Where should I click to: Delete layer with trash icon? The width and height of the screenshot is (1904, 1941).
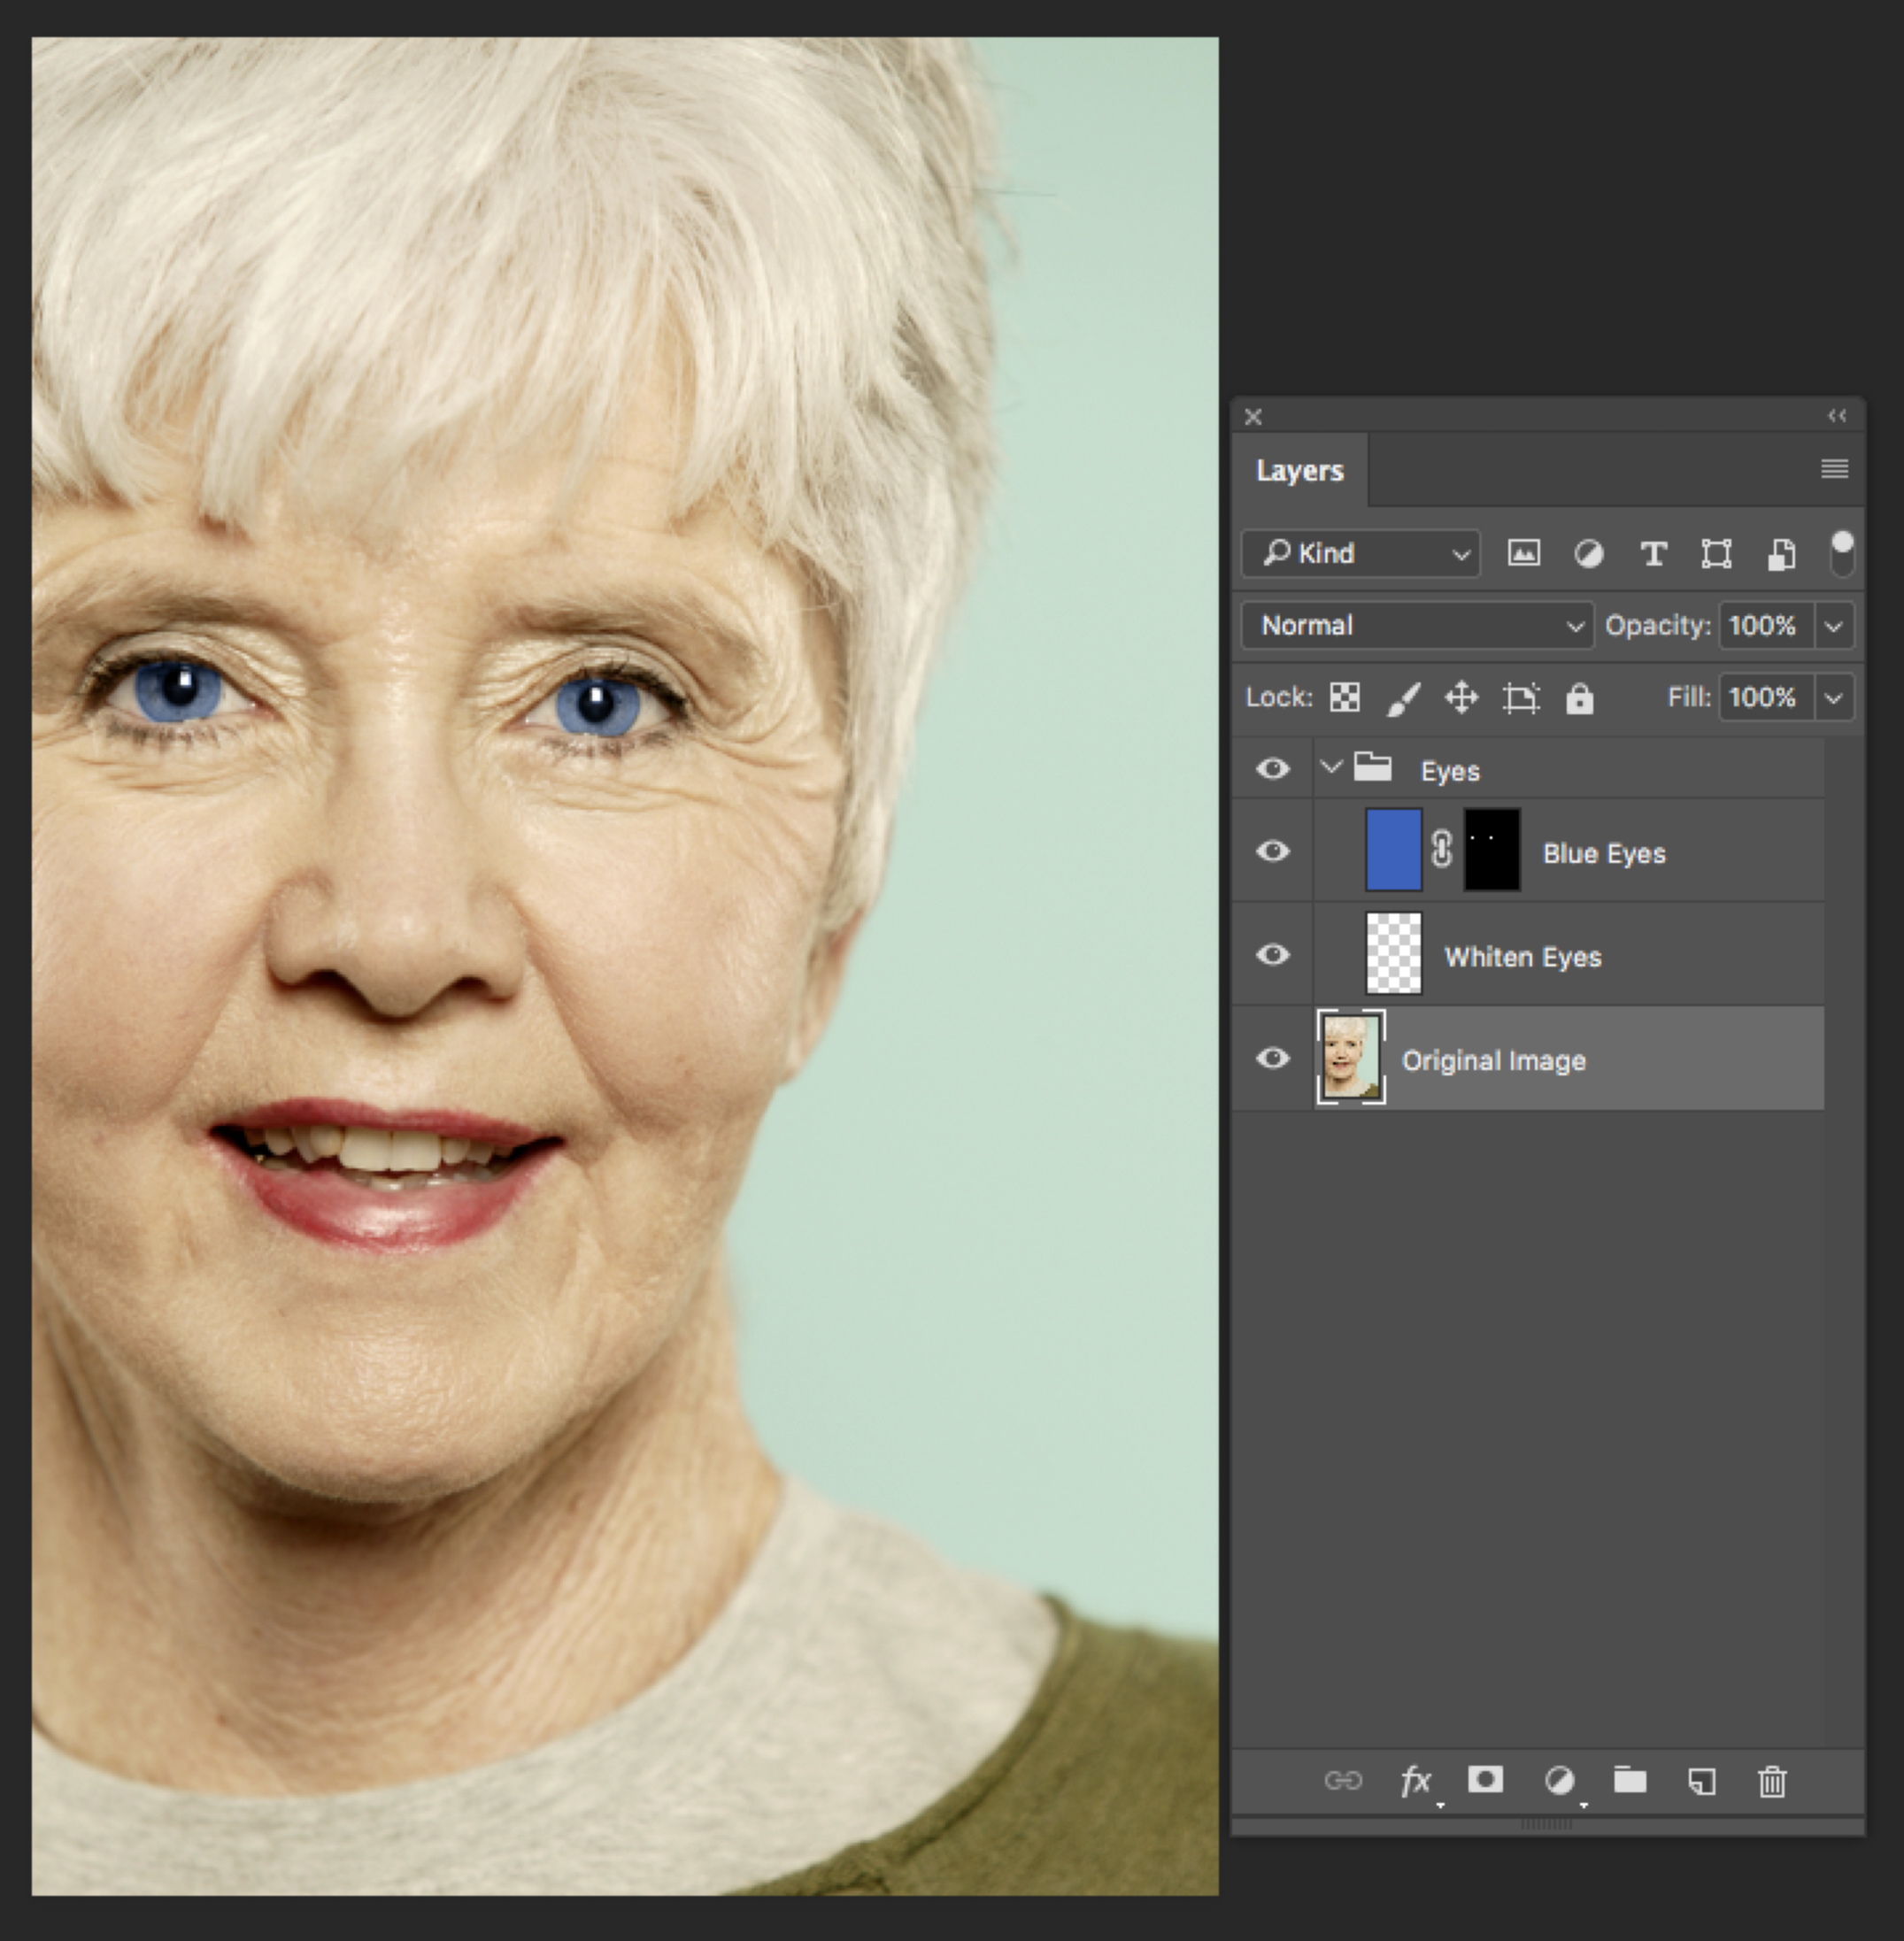pyautogui.click(x=1772, y=1781)
